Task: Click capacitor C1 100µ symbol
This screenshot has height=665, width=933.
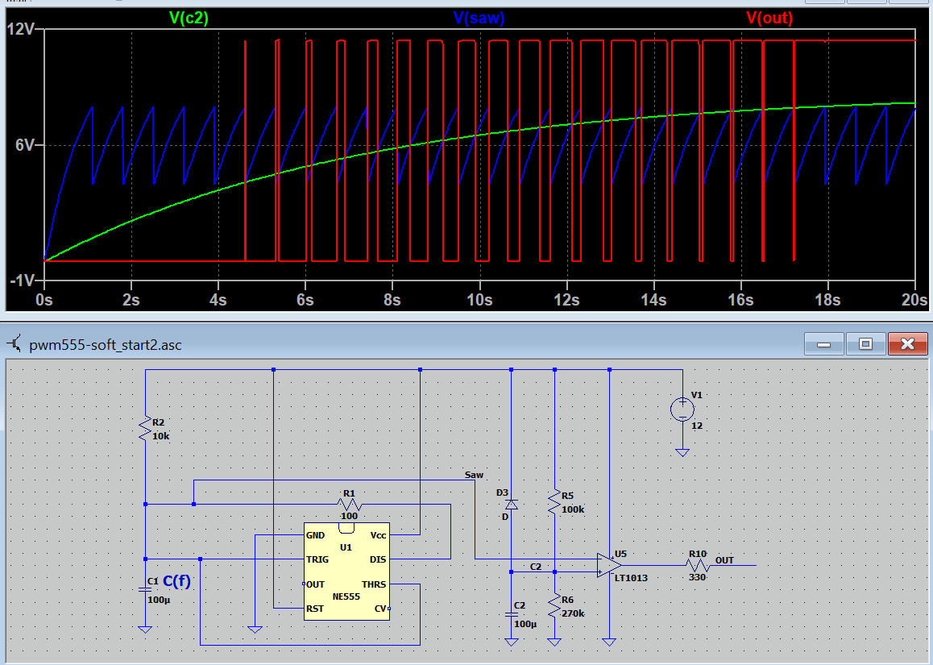Action: (145, 589)
